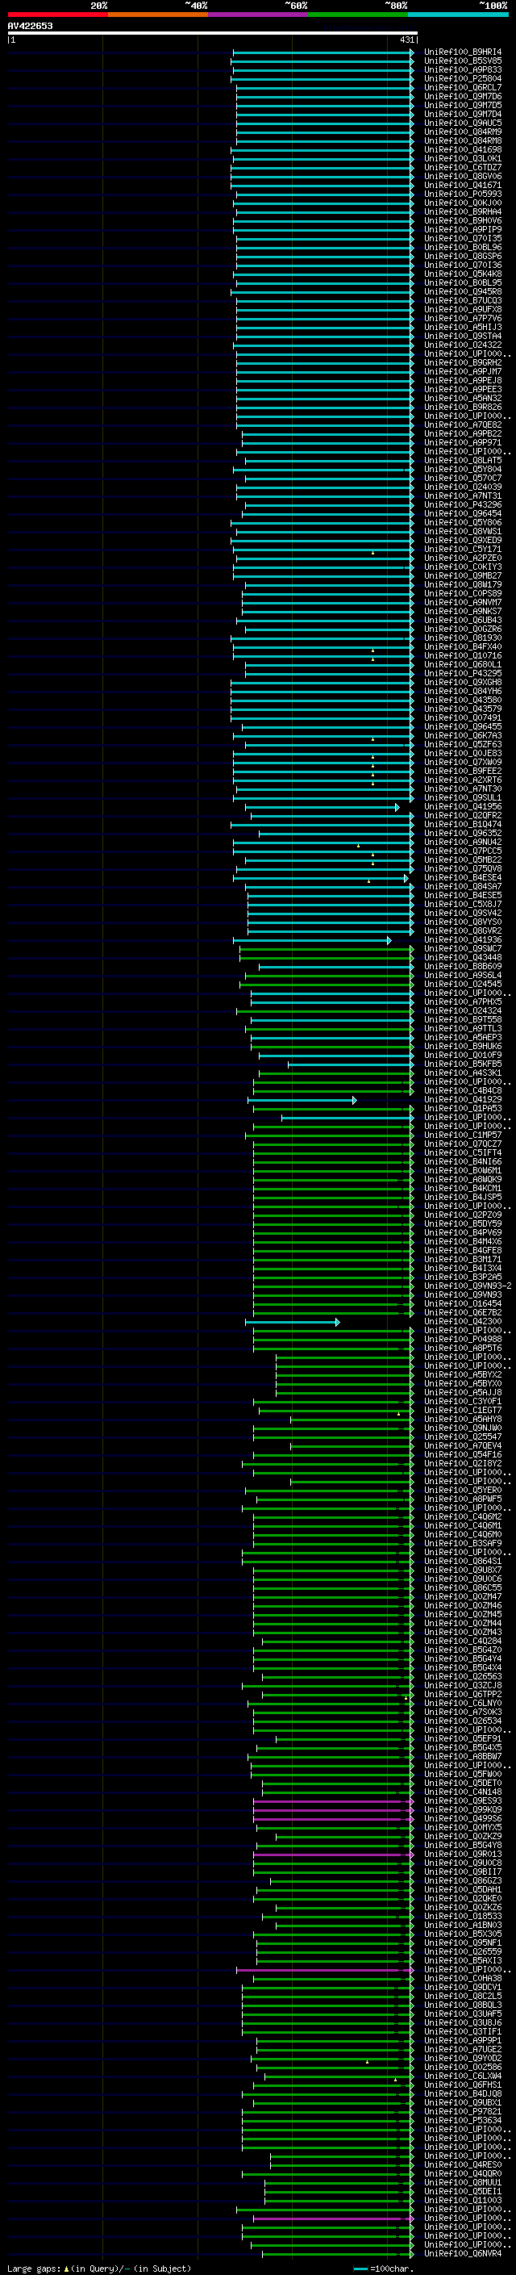Select hit label UniRef100_A9PIP9

[x=462, y=230]
